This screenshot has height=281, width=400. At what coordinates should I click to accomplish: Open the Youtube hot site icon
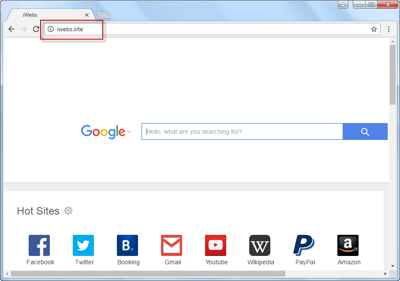pyautogui.click(x=216, y=245)
